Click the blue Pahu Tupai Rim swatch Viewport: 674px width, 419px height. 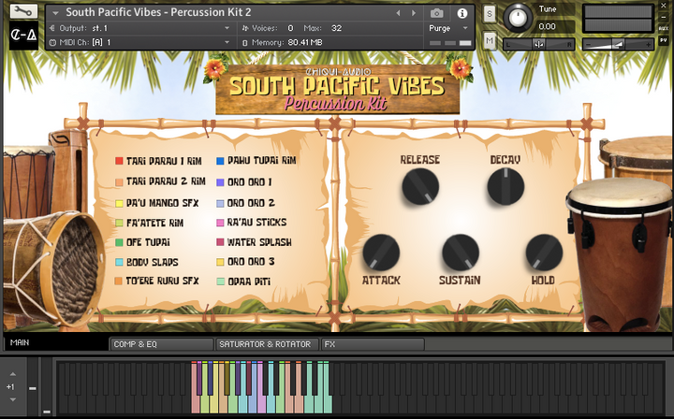(220, 161)
